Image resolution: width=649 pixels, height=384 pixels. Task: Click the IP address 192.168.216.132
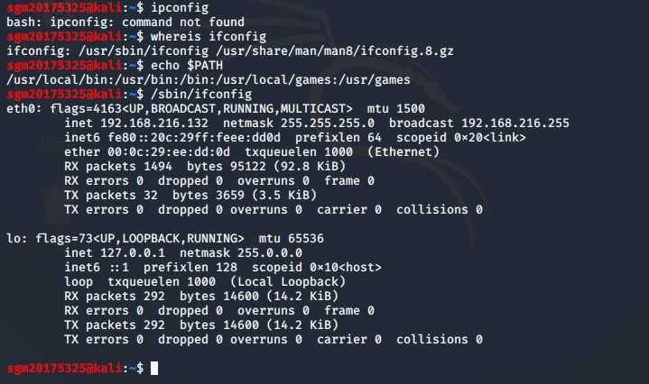tap(154, 123)
